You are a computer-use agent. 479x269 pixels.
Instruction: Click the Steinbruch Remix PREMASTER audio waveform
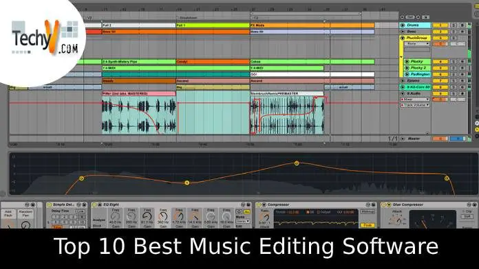(287, 115)
